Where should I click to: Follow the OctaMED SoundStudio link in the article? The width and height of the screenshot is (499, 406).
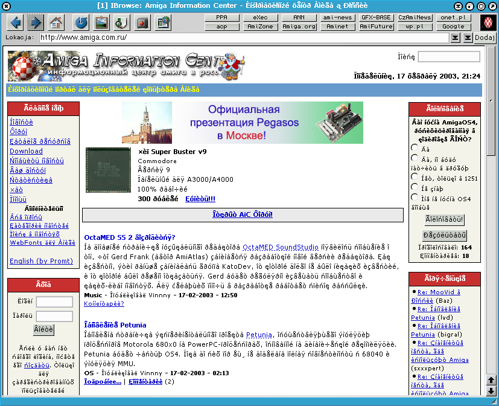point(281,247)
